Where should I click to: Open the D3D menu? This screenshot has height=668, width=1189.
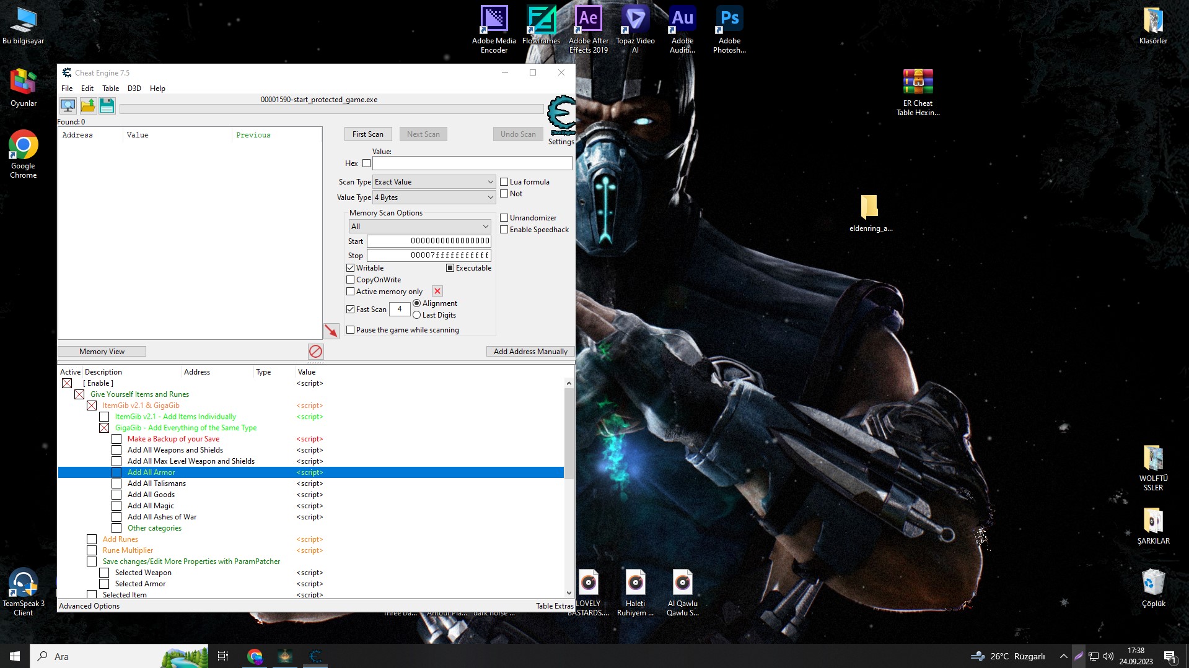[x=134, y=89]
